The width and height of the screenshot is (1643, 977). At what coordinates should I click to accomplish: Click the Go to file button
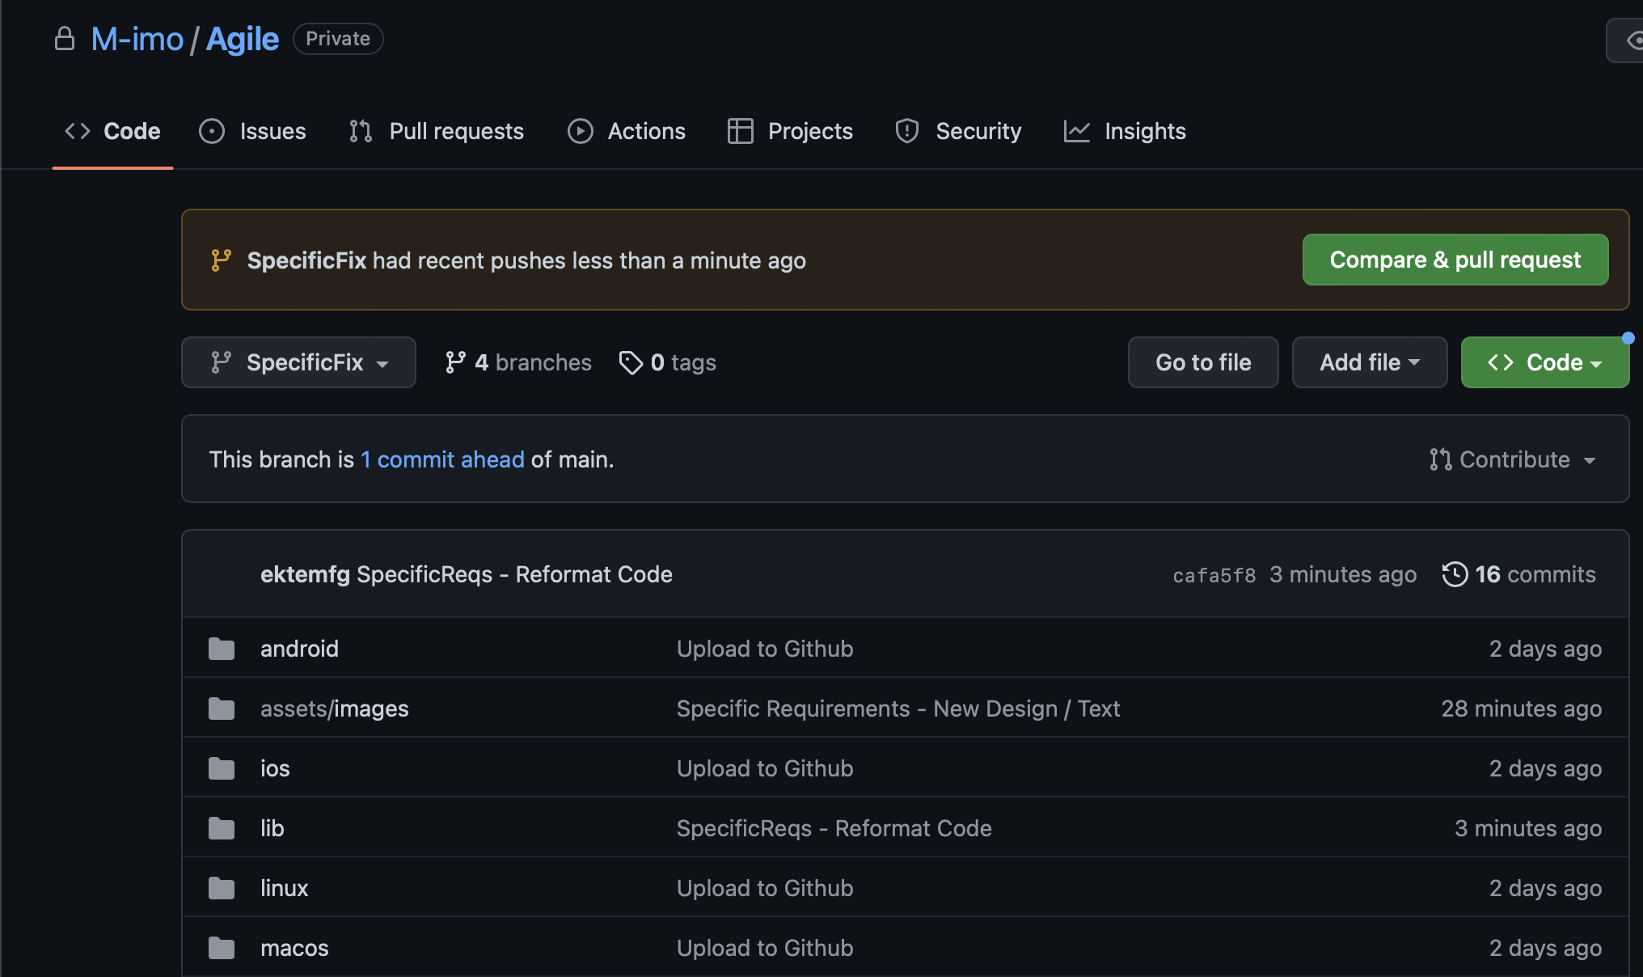pyautogui.click(x=1202, y=362)
